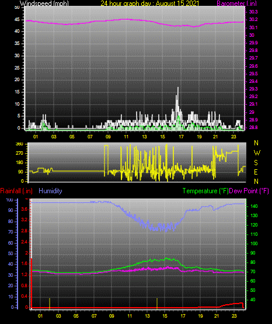Click the yellow dotted marker near hour 02
The height and width of the screenshot is (324, 272).
click(x=50, y=303)
